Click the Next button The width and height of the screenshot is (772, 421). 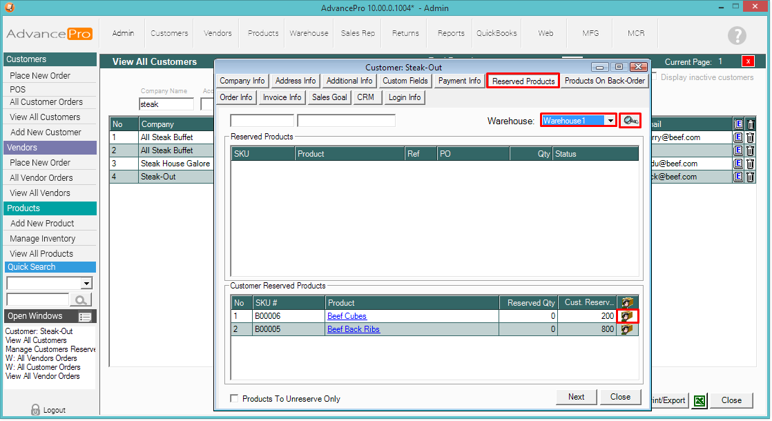(576, 397)
